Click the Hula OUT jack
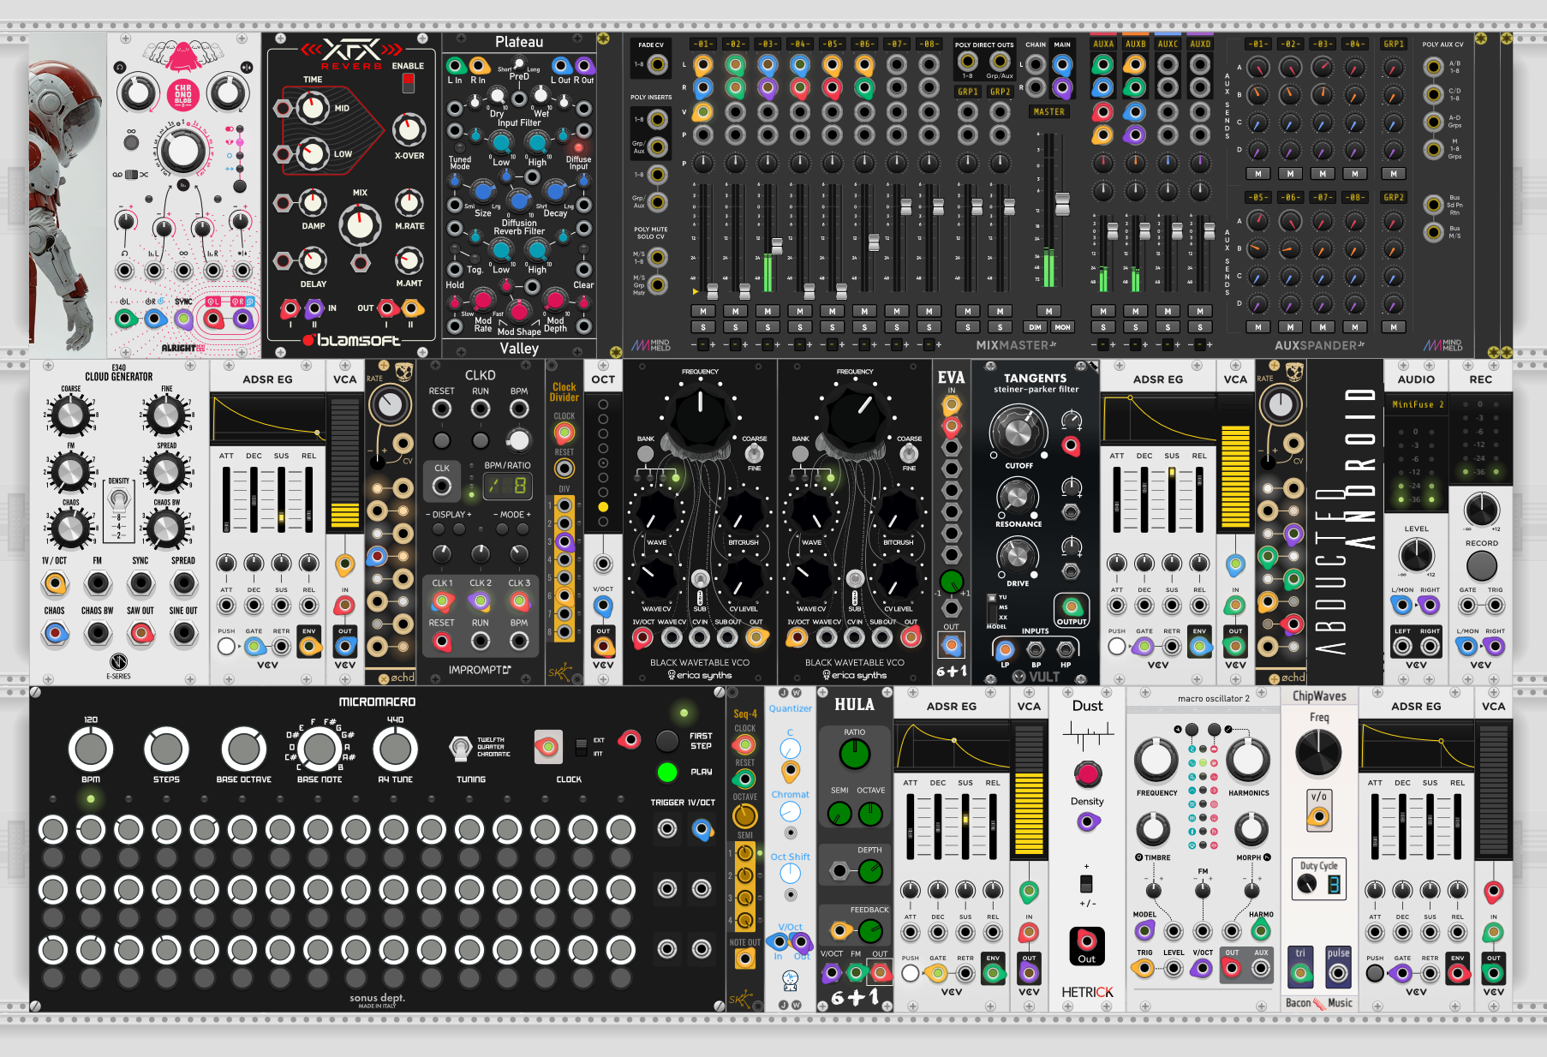 pyautogui.click(x=880, y=972)
